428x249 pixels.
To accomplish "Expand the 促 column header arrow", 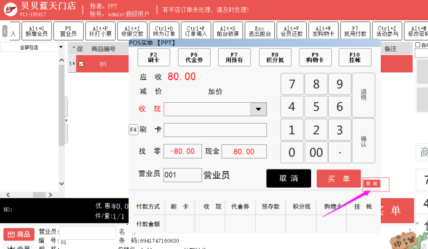I will (73, 48).
